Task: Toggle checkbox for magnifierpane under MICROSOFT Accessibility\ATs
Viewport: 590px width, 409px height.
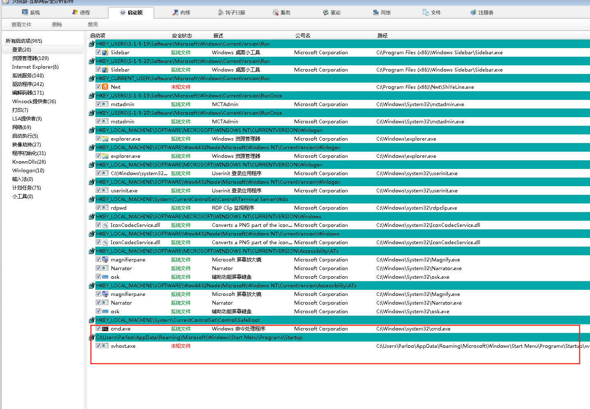Action: click(99, 259)
